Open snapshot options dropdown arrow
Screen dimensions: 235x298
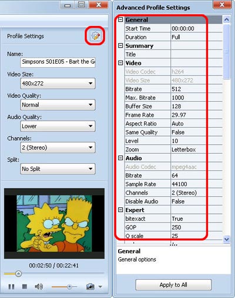[100, 287]
